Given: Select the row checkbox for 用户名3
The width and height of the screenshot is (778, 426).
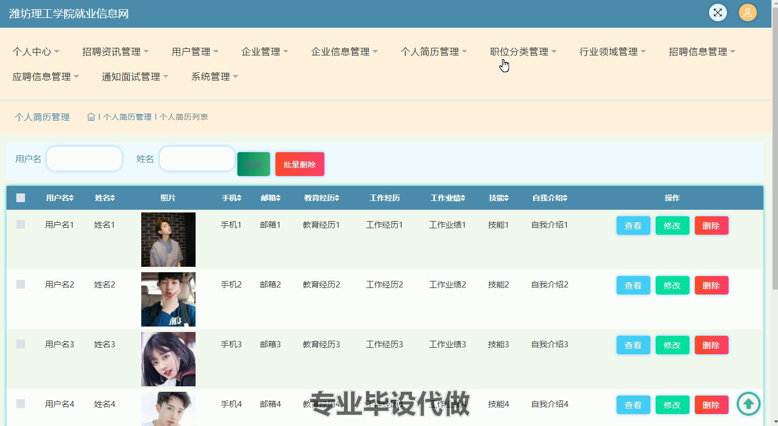Looking at the screenshot, I should [21, 344].
